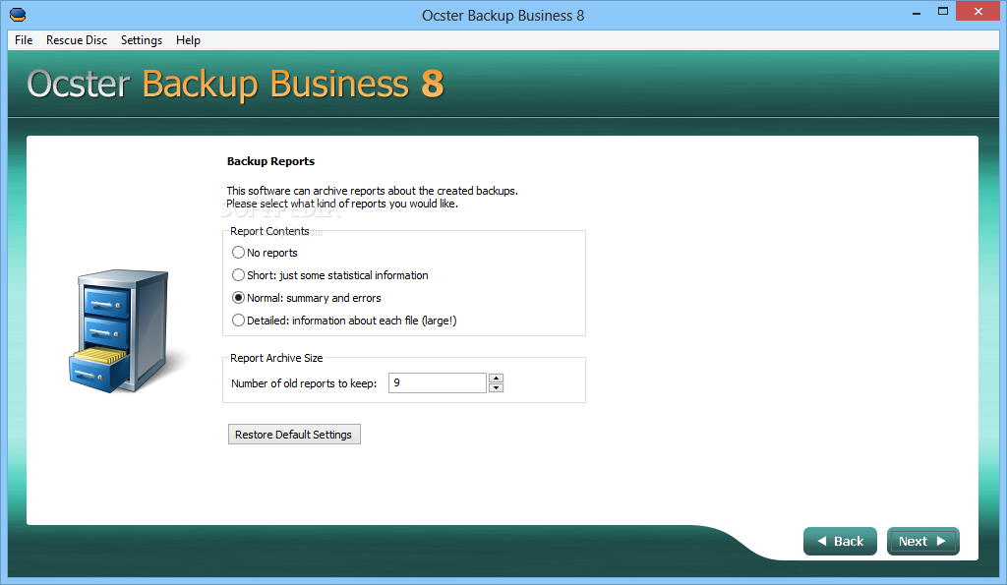Open the Rescue Disc menu
The height and width of the screenshot is (585, 1007).
click(77, 39)
